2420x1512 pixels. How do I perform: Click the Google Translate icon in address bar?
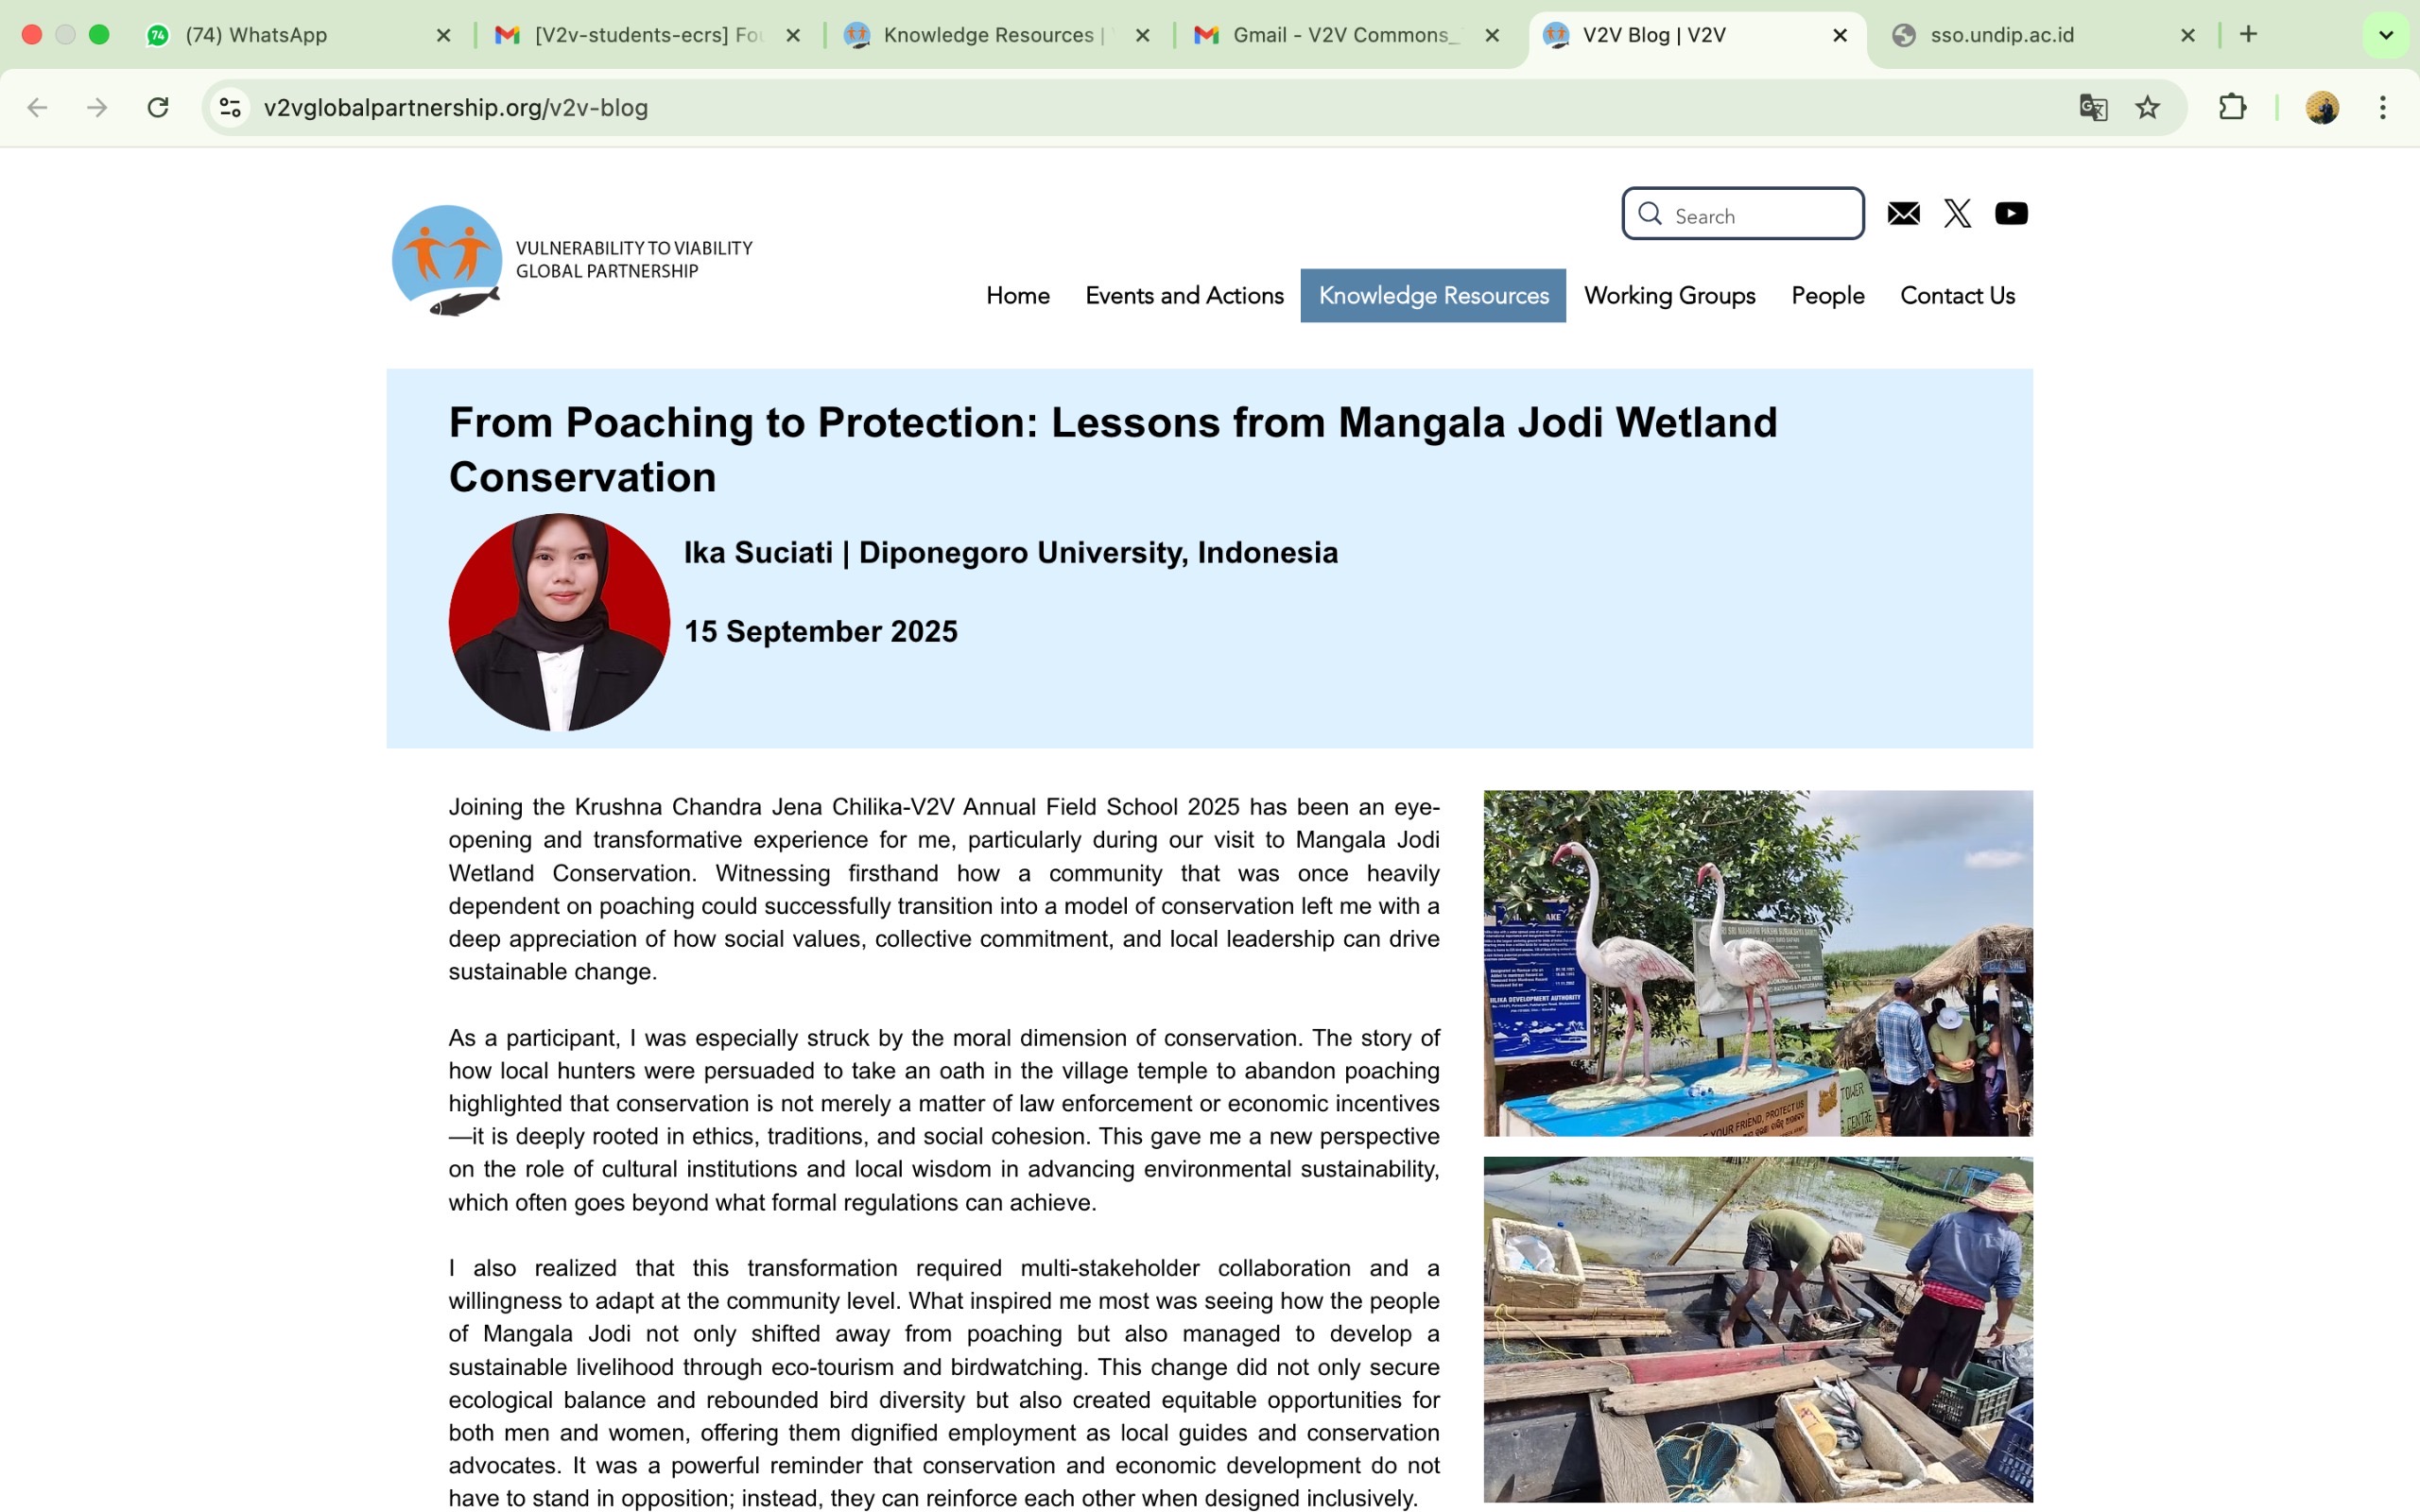(x=2092, y=107)
